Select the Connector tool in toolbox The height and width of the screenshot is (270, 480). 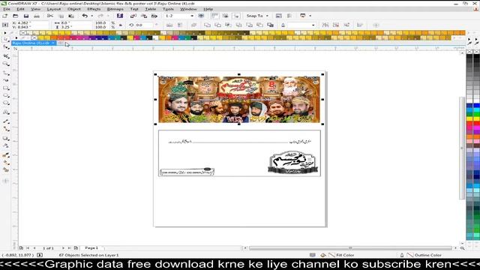pos(6,129)
